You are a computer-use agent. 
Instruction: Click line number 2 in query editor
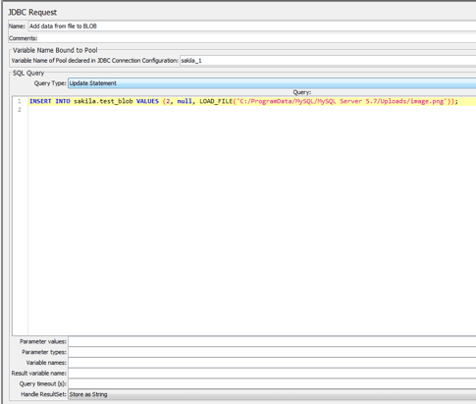click(x=20, y=110)
